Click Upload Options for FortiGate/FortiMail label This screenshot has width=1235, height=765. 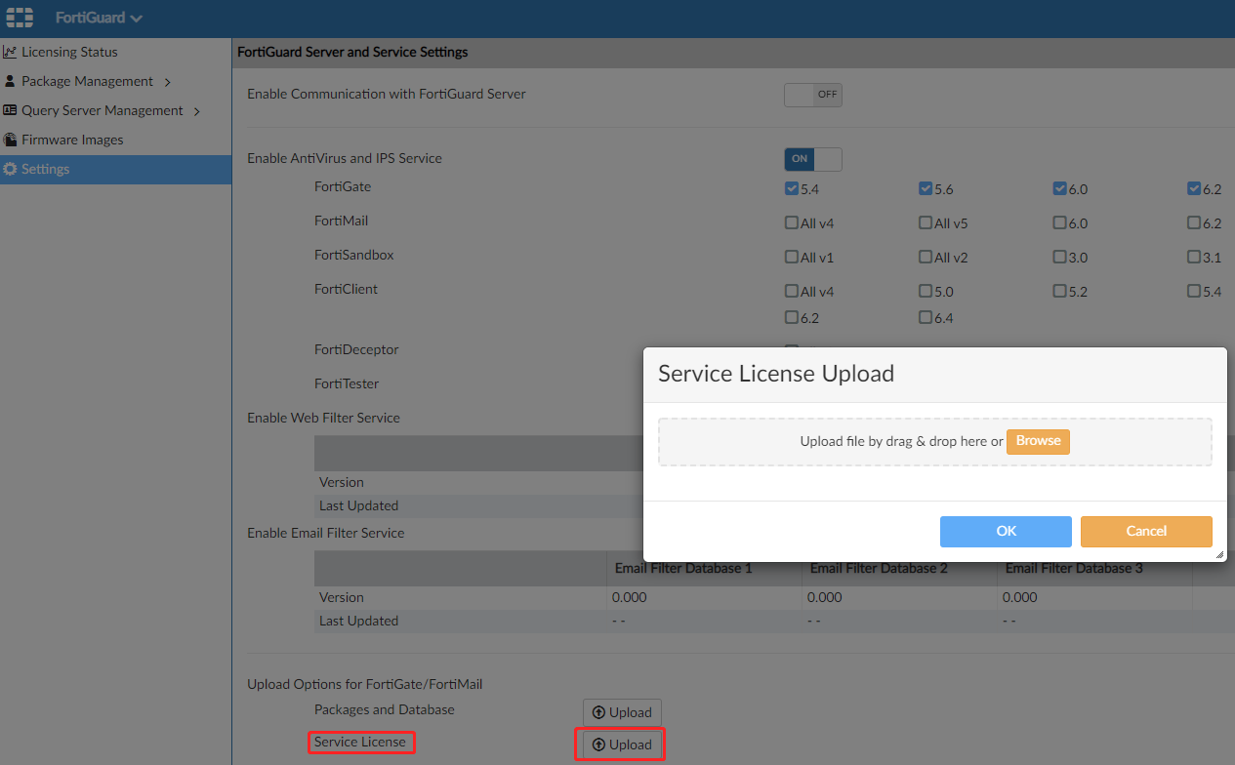[x=365, y=684]
